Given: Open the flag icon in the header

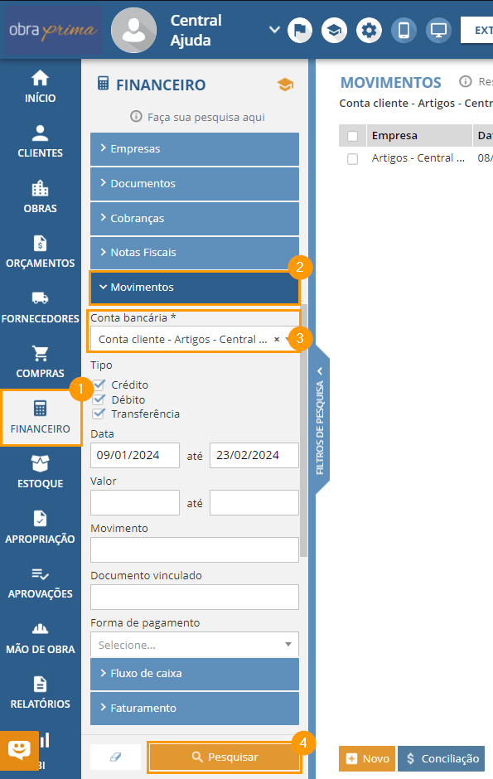Looking at the screenshot, I should point(300,31).
